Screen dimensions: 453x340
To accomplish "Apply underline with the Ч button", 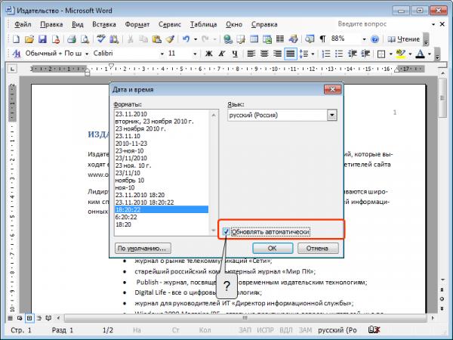I will (235, 54).
